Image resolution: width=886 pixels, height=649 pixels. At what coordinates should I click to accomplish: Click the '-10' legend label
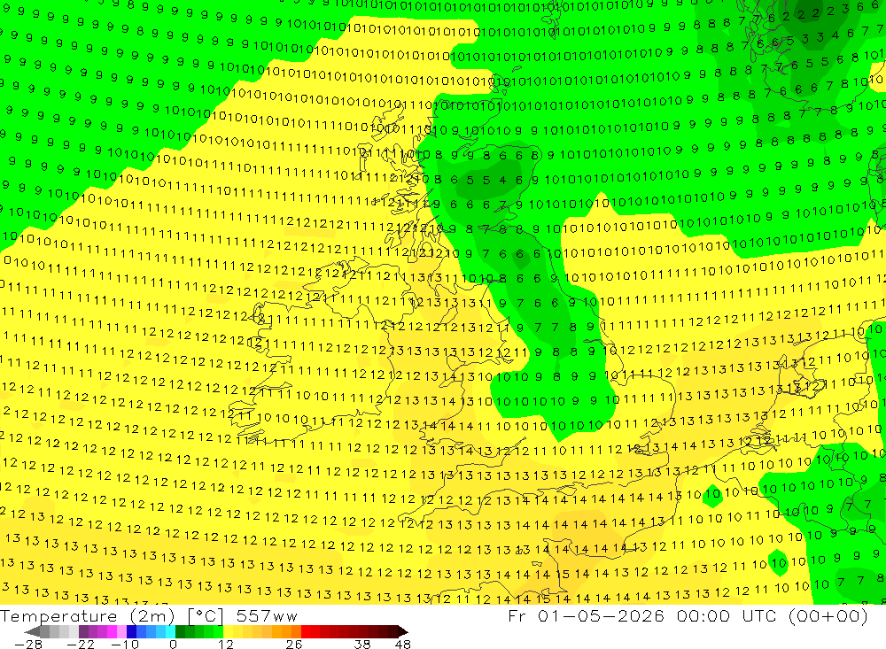pos(125,644)
